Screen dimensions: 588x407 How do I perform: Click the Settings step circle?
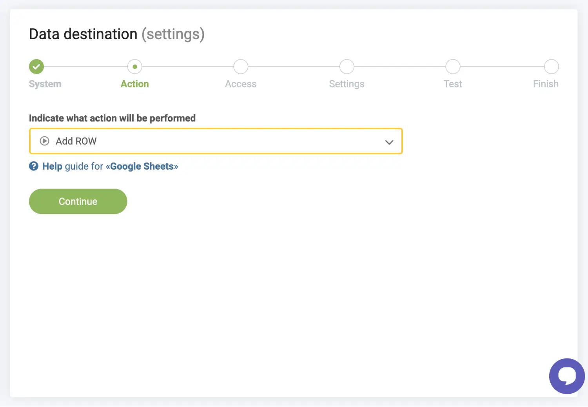tap(347, 67)
